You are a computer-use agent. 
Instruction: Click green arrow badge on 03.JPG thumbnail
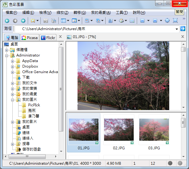coord(167,143)
